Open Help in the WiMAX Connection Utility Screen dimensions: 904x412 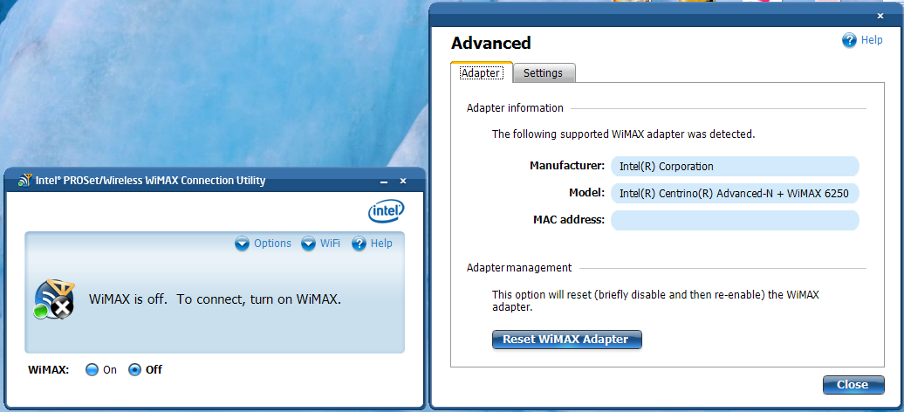click(x=372, y=244)
